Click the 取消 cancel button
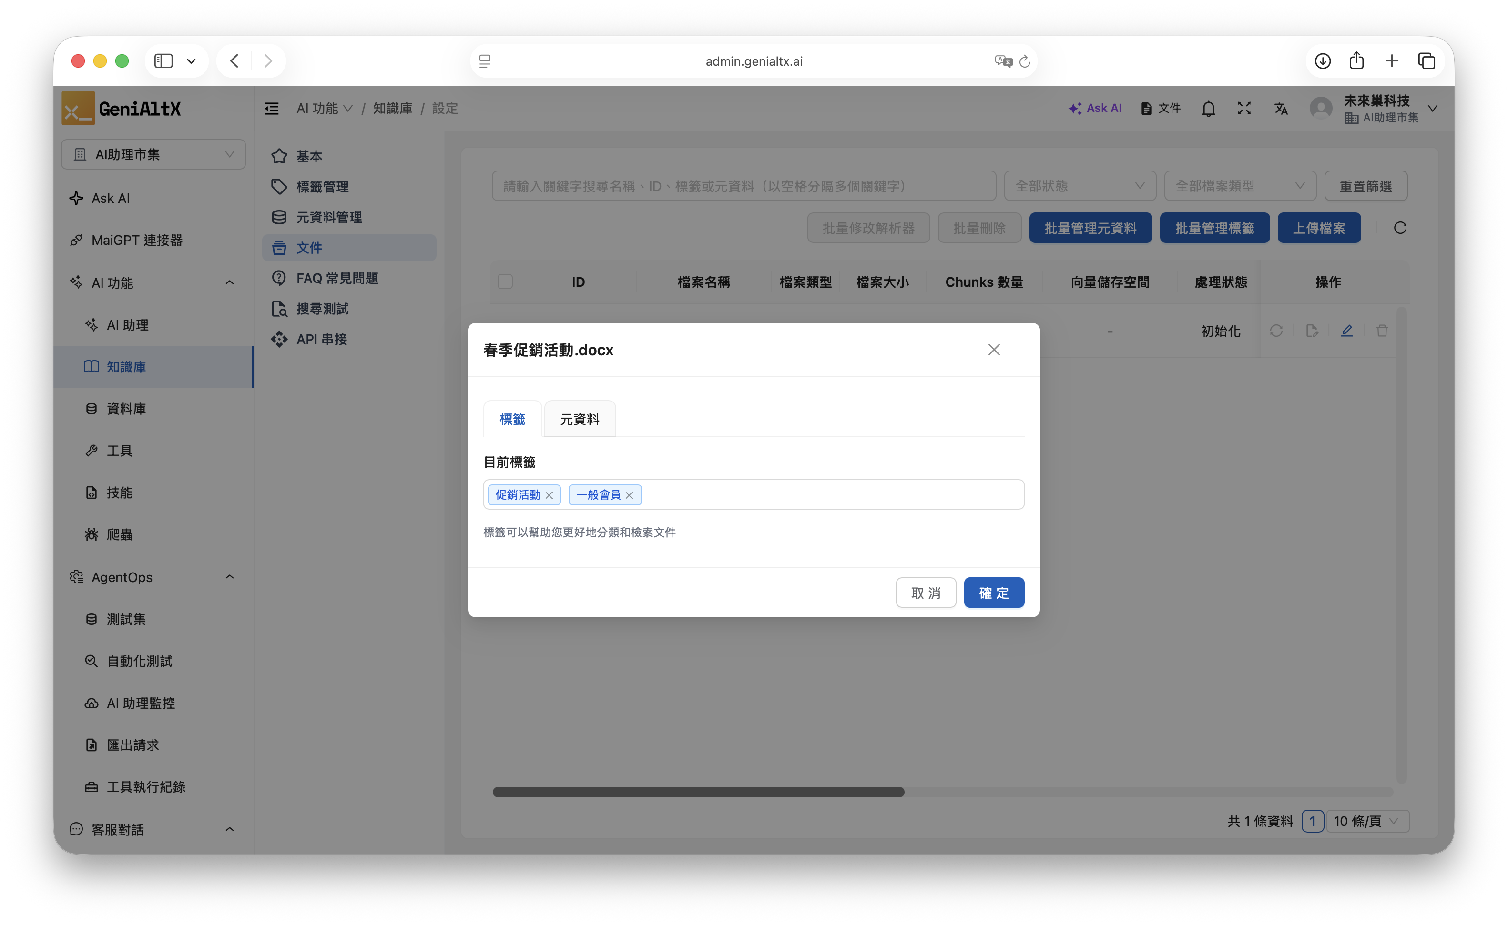The width and height of the screenshot is (1508, 925). 926,593
